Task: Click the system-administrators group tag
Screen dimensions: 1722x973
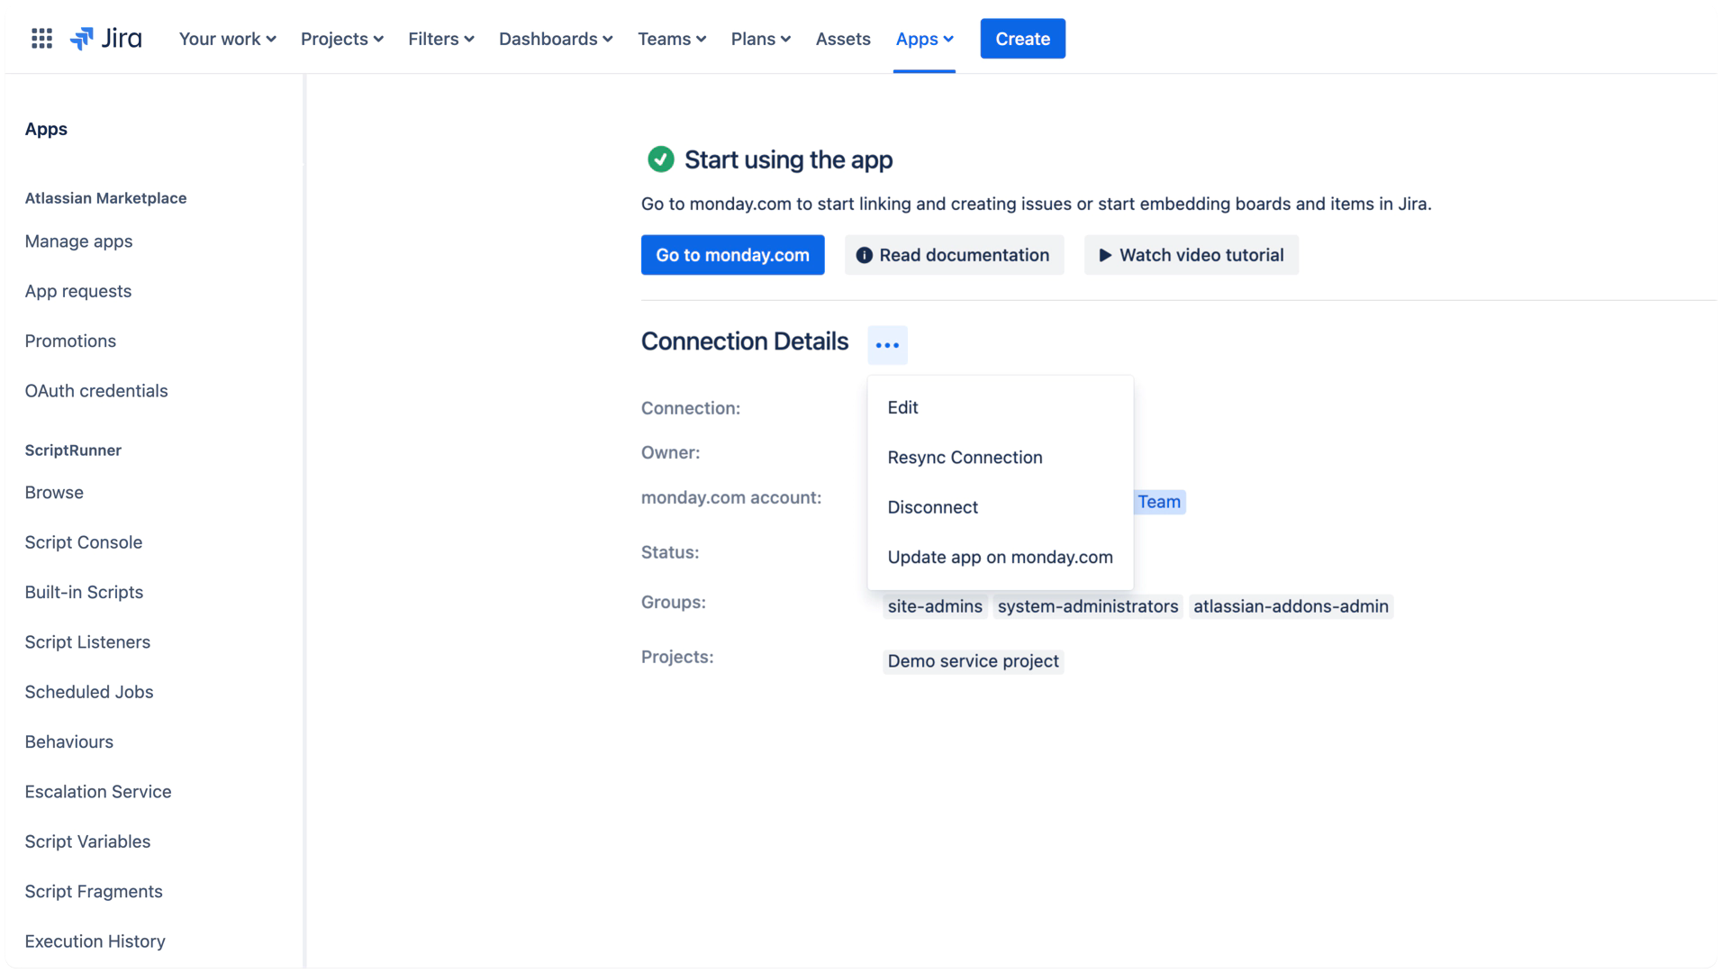Action: point(1088,606)
